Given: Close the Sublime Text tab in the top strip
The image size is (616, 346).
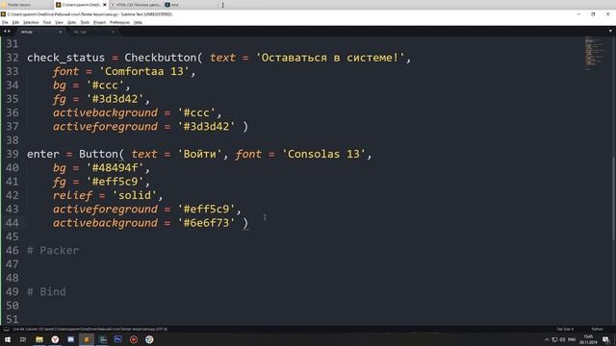Looking at the screenshot, I should pos(105,5).
